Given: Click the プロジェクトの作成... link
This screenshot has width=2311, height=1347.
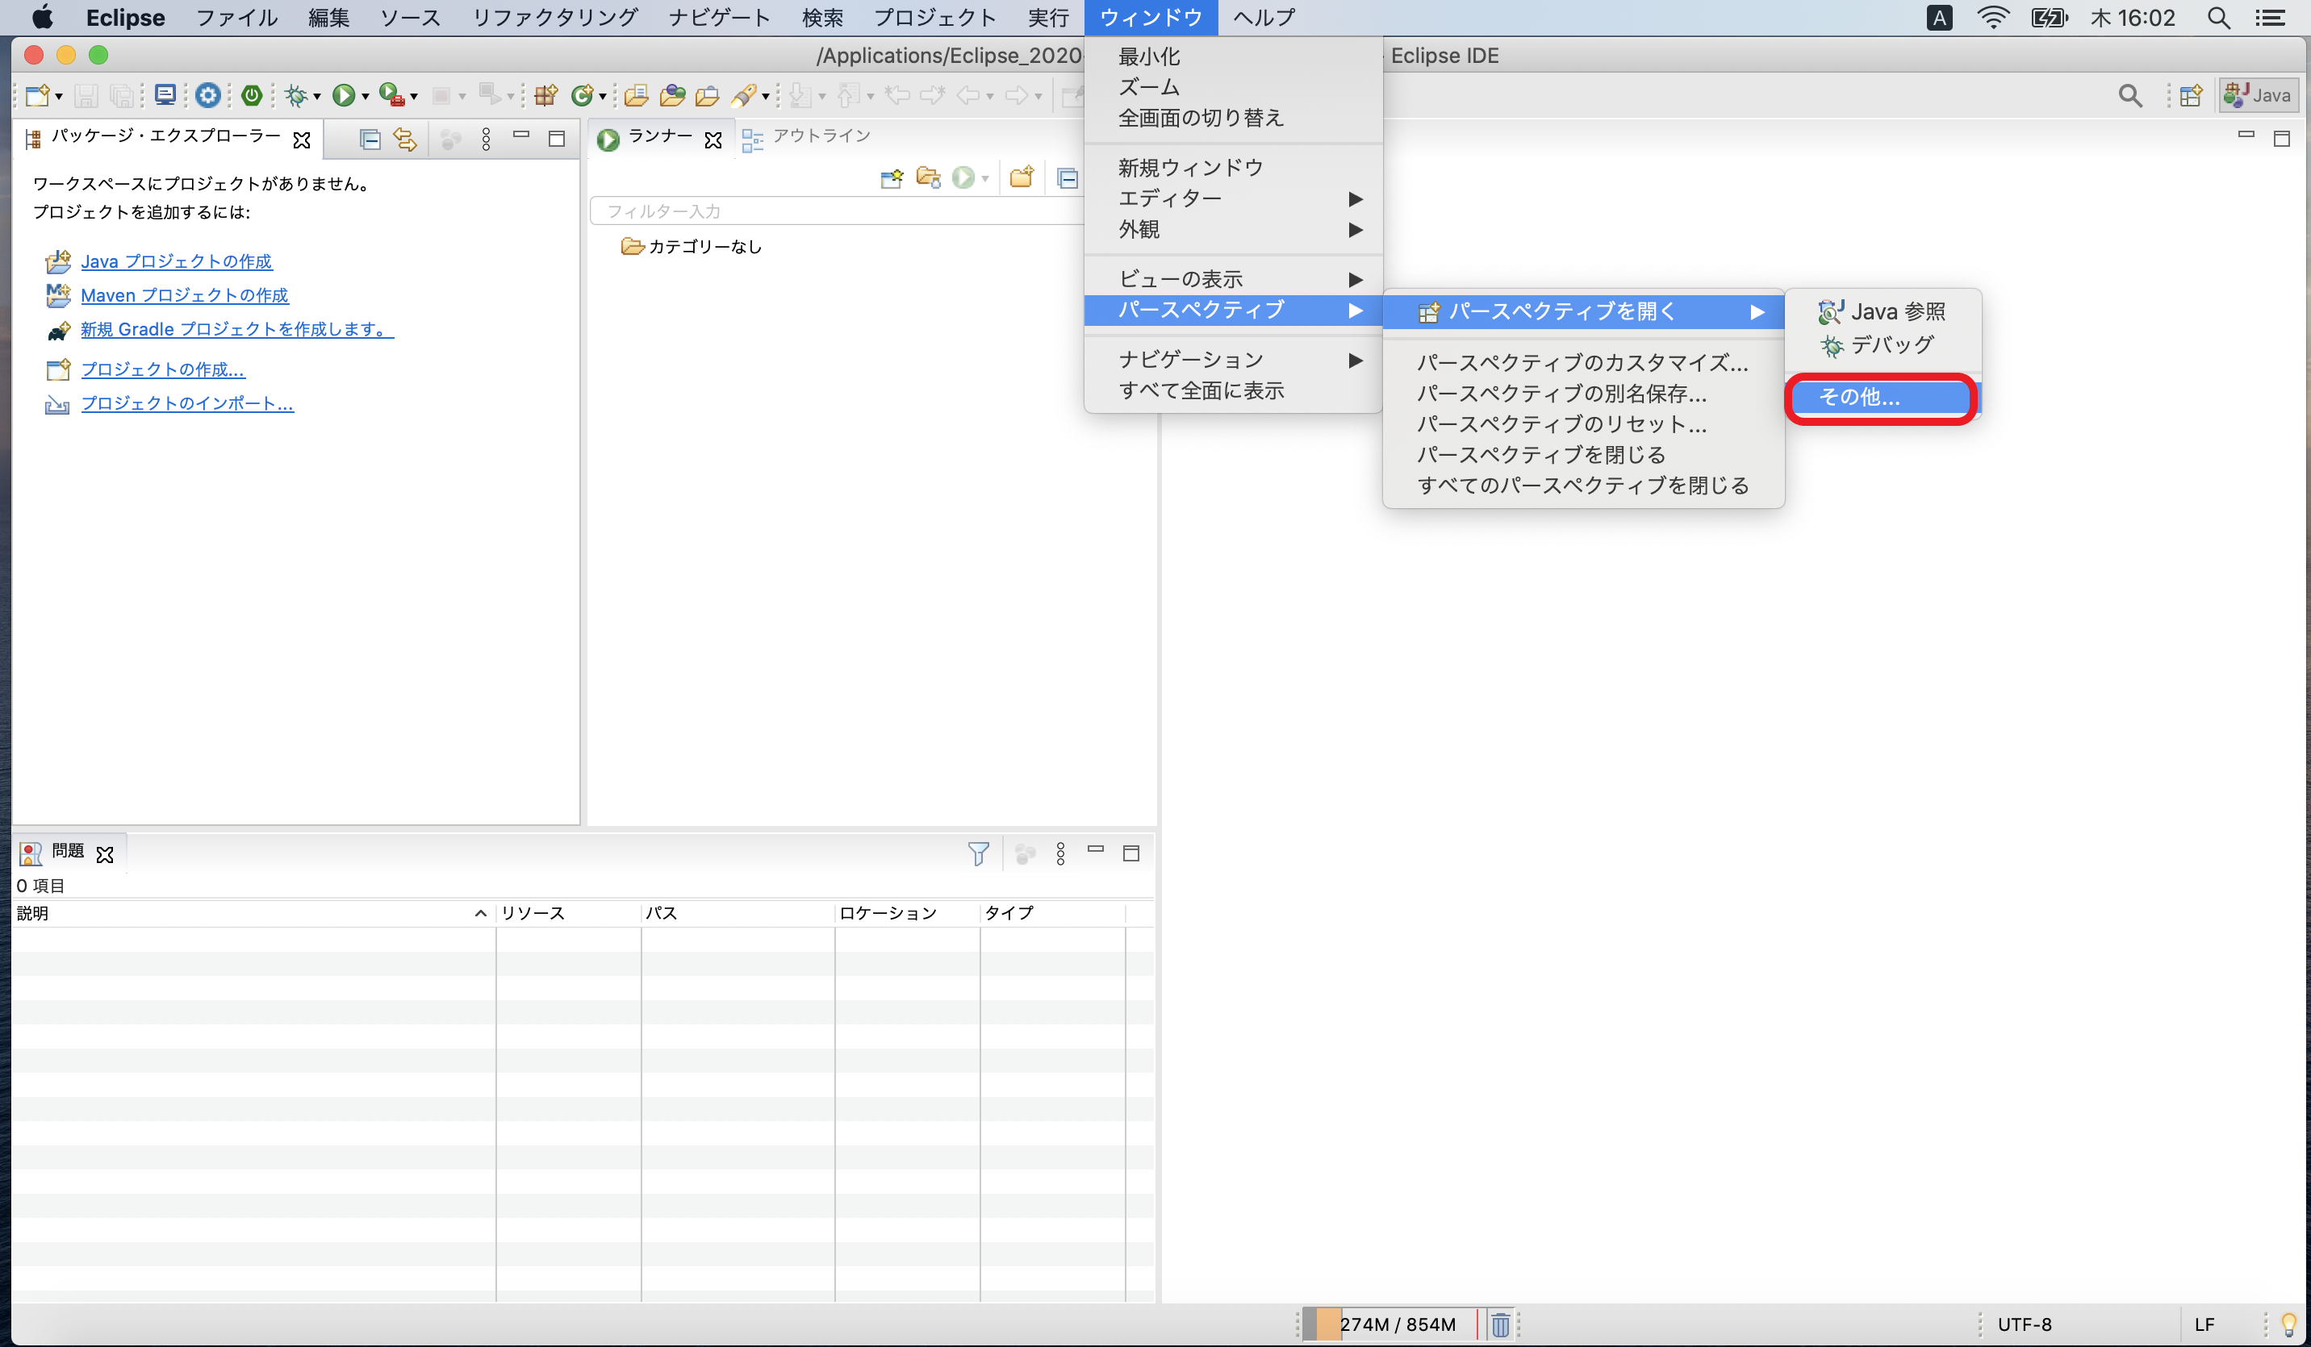Looking at the screenshot, I should click(162, 369).
